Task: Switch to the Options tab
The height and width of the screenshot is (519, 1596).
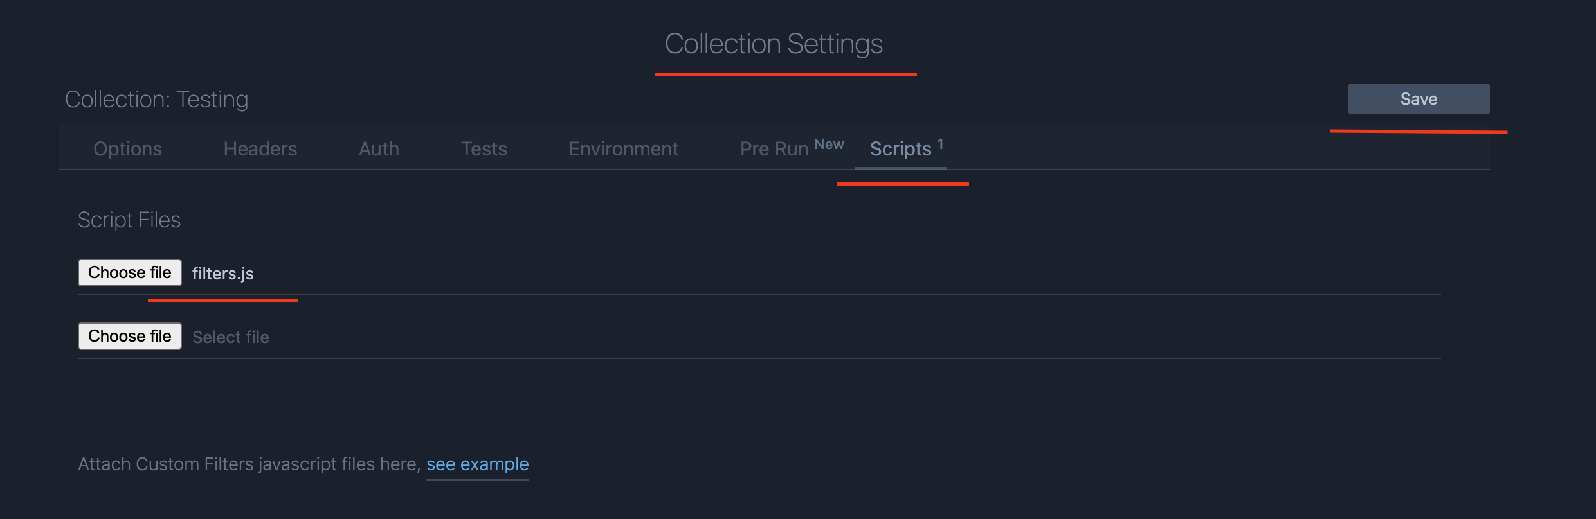Action: (127, 148)
